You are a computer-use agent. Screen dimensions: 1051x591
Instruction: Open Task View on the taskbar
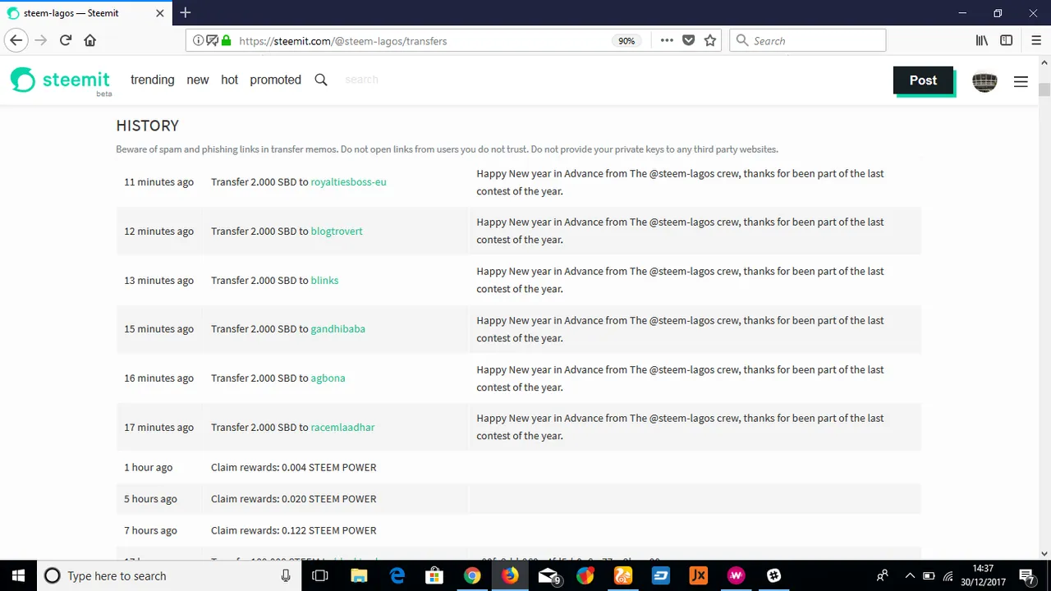(x=320, y=575)
